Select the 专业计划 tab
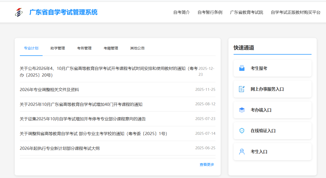The height and width of the screenshot is (178, 326). (31, 48)
